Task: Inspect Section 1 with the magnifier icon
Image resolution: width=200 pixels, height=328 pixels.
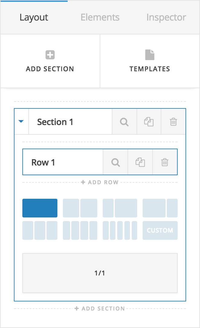Action: pyautogui.click(x=124, y=122)
